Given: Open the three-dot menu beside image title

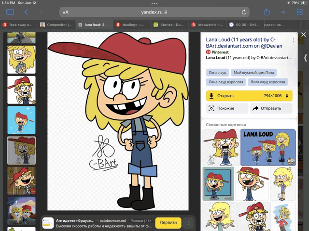Looking at the screenshot, I should (294, 40).
